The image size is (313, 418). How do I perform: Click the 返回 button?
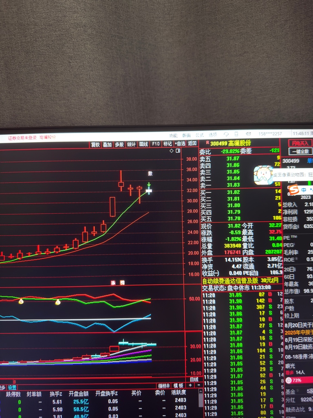pos(192,143)
